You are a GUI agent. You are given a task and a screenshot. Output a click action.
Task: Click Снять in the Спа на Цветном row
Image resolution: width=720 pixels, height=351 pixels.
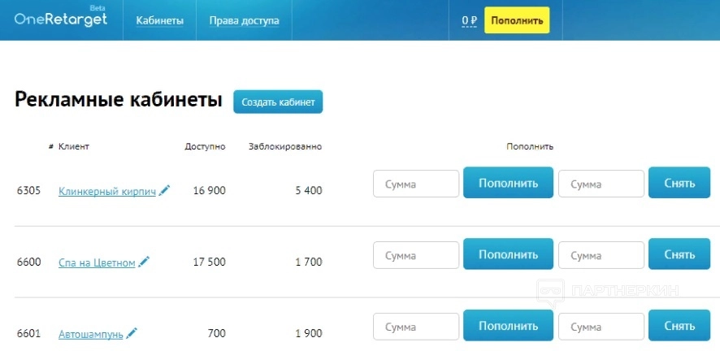679,254
